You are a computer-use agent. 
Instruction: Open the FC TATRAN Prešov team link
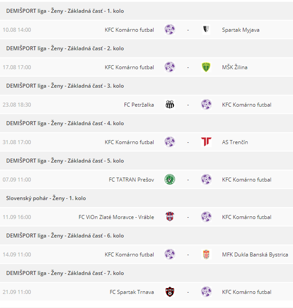click(x=132, y=180)
